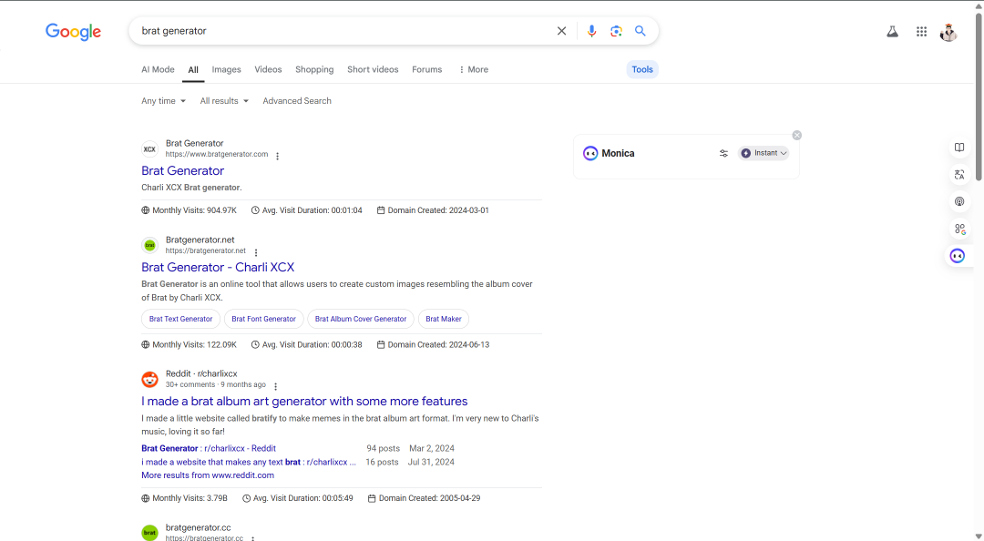Start voice search with microphone icon
The image size is (984, 541).
tap(591, 31)
